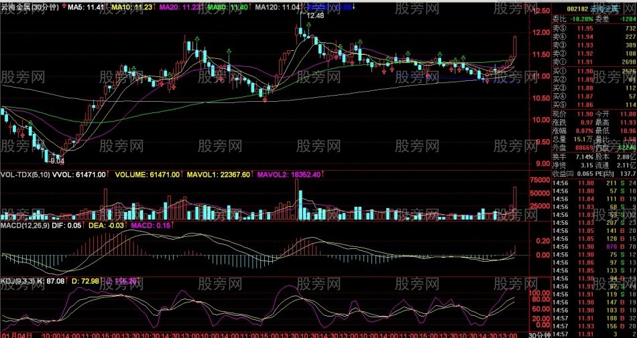Click the DIF: 0.05 value
The width and height of the screenshot is (637, 338).
coord(66,225)
